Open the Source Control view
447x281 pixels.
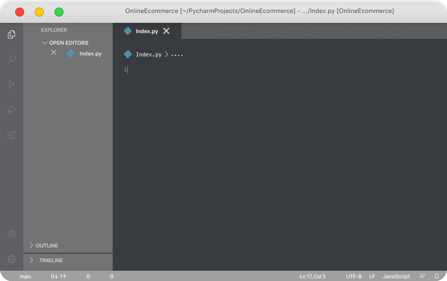pos(12,85)
